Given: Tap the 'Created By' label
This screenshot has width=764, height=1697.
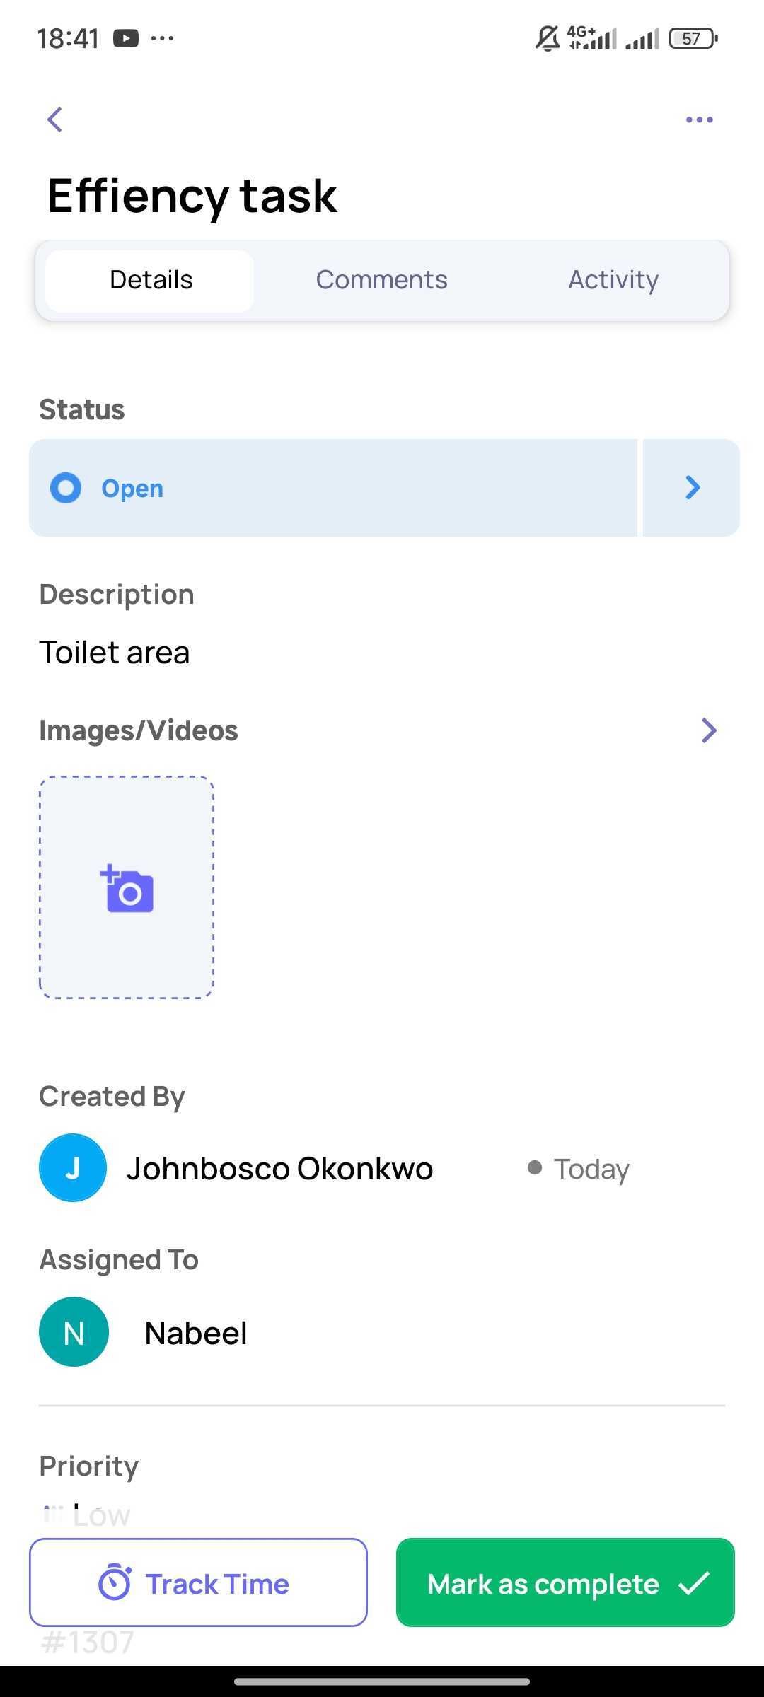Looking at the screenshot, I should click(x=112, y=1097).
